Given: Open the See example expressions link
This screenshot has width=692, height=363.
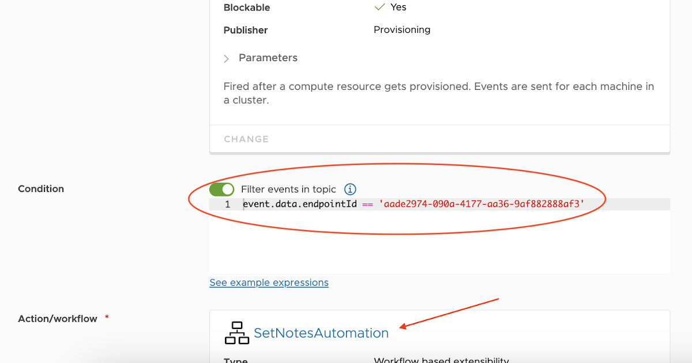Looking at the screenshot, I should coord(269,282).
